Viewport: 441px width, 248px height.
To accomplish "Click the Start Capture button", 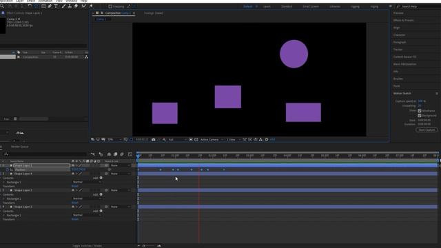I will point(427,130).
